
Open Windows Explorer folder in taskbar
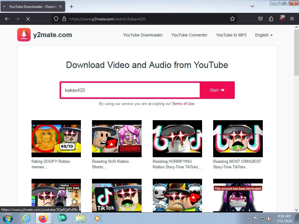80,218
